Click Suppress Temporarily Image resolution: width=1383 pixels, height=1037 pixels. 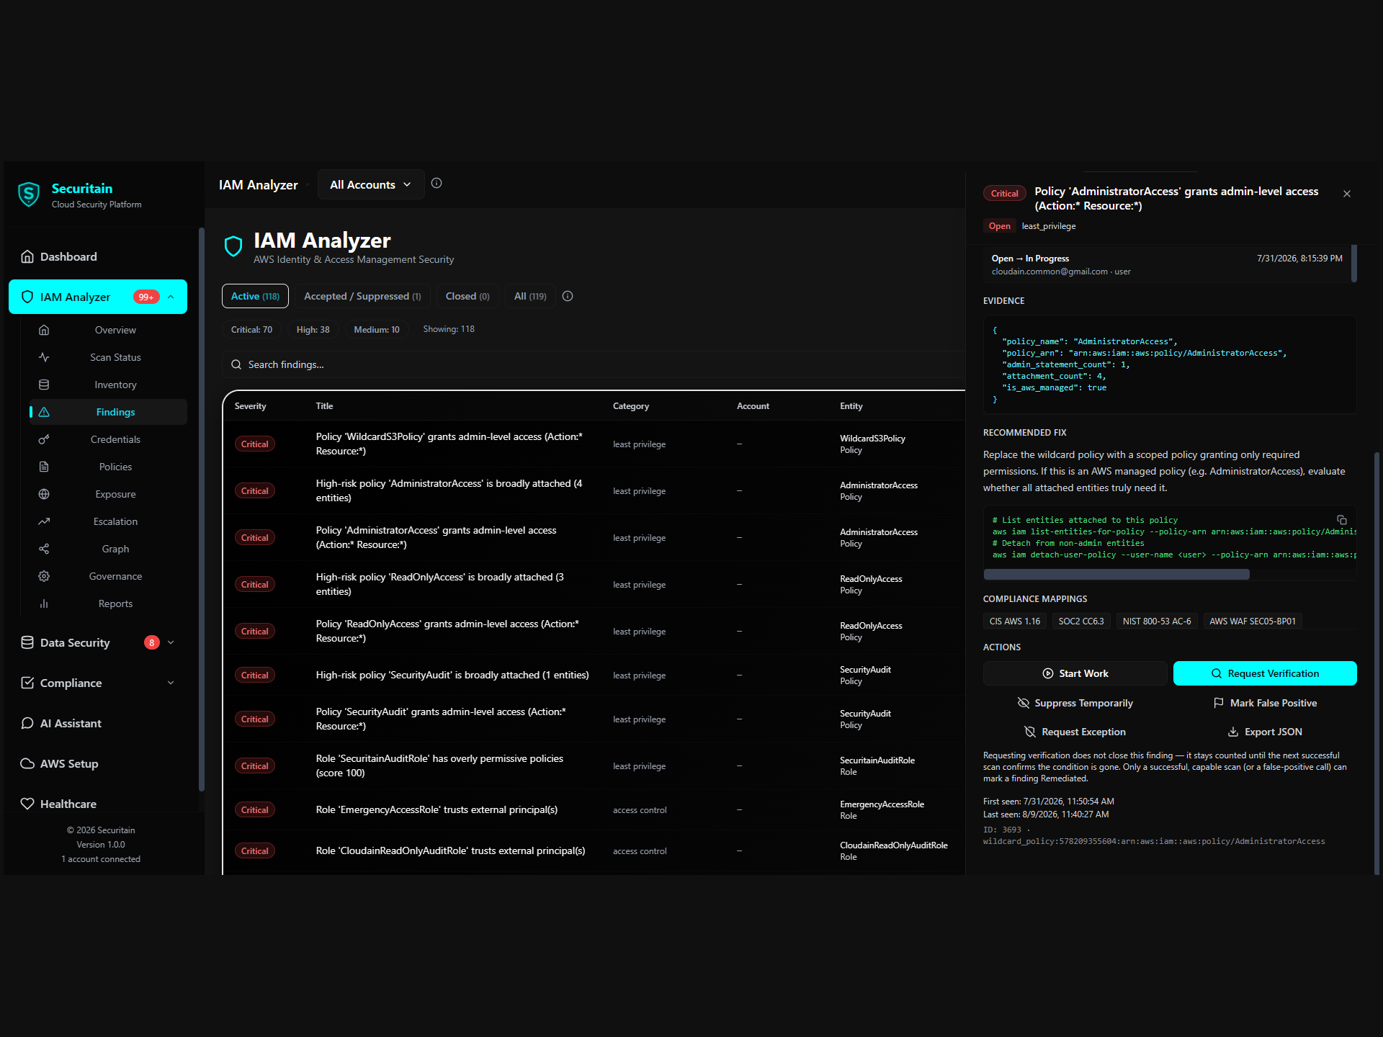[1075, 704]
